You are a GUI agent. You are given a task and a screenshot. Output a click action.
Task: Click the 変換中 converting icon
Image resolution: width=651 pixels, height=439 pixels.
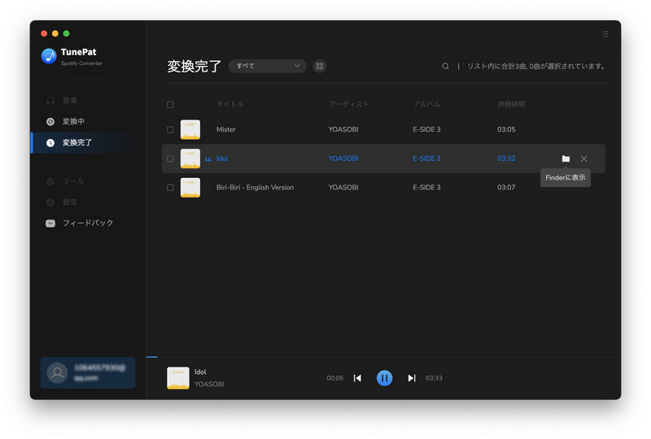[50, 122]
